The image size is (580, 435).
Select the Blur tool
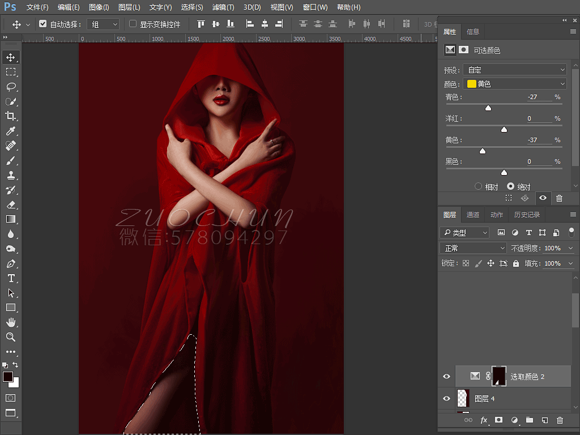[x=11, y=234]
